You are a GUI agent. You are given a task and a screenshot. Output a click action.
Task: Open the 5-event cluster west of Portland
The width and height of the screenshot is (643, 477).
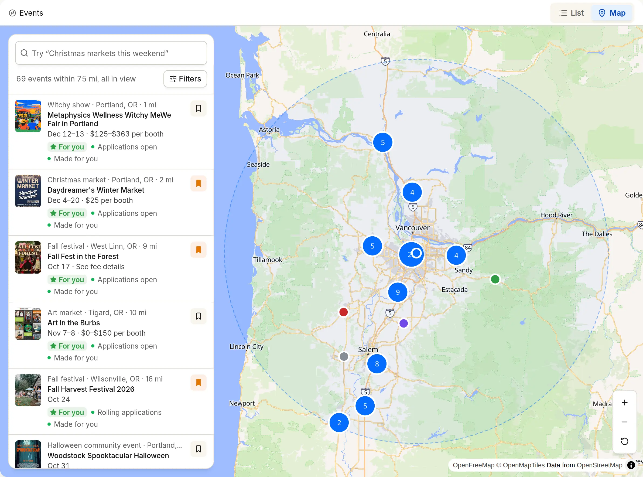pyautogui.click(x=372, y=246)
